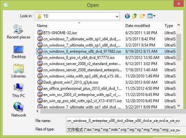
Task: Select Dadi_ghost_win7_2013 iso icon
Action: coord(40,82)
